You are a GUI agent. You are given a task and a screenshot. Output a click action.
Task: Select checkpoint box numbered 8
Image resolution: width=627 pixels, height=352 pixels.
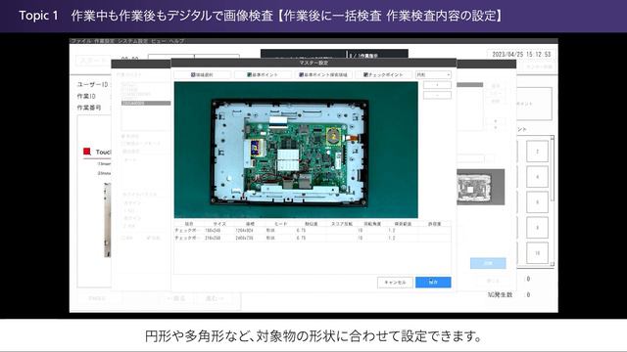[x=537, y=228]
